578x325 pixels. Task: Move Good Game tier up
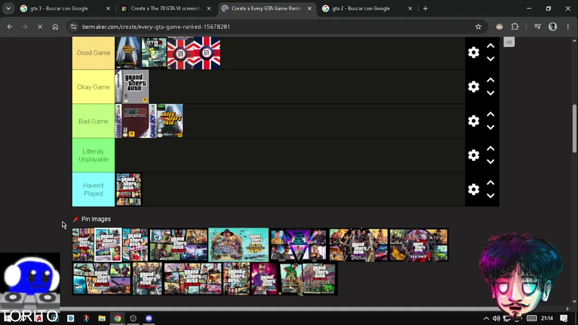tap(490, 46)
